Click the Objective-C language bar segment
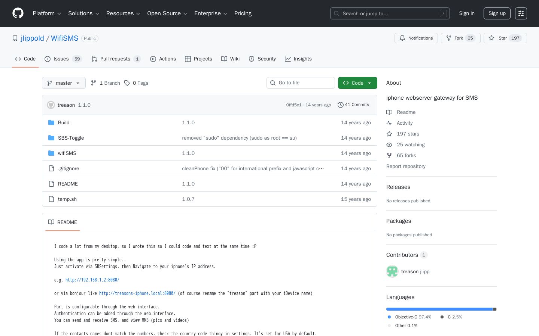The width and height of the screenshot is (539, 336). pos(439,309)
